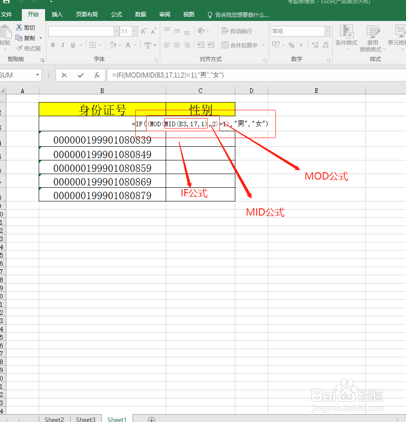
Task: Toggle underline formatting
Action: point(73,45)
